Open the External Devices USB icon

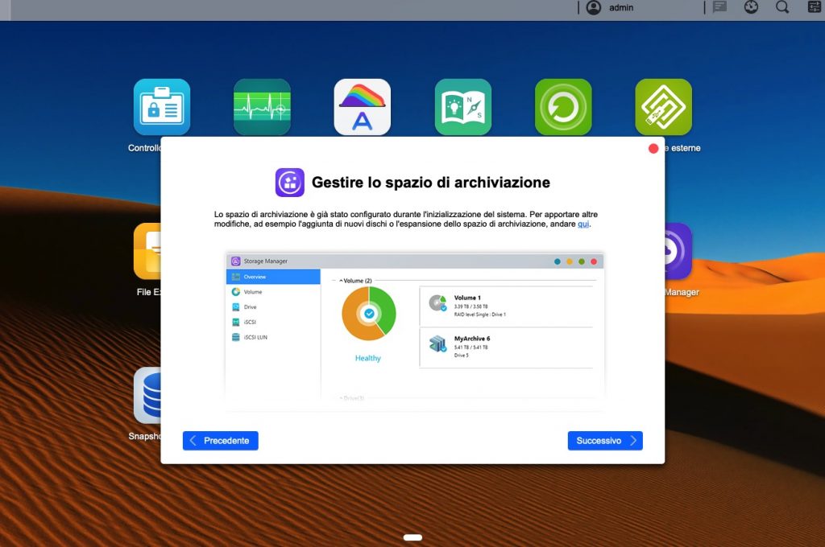(663, 107)
